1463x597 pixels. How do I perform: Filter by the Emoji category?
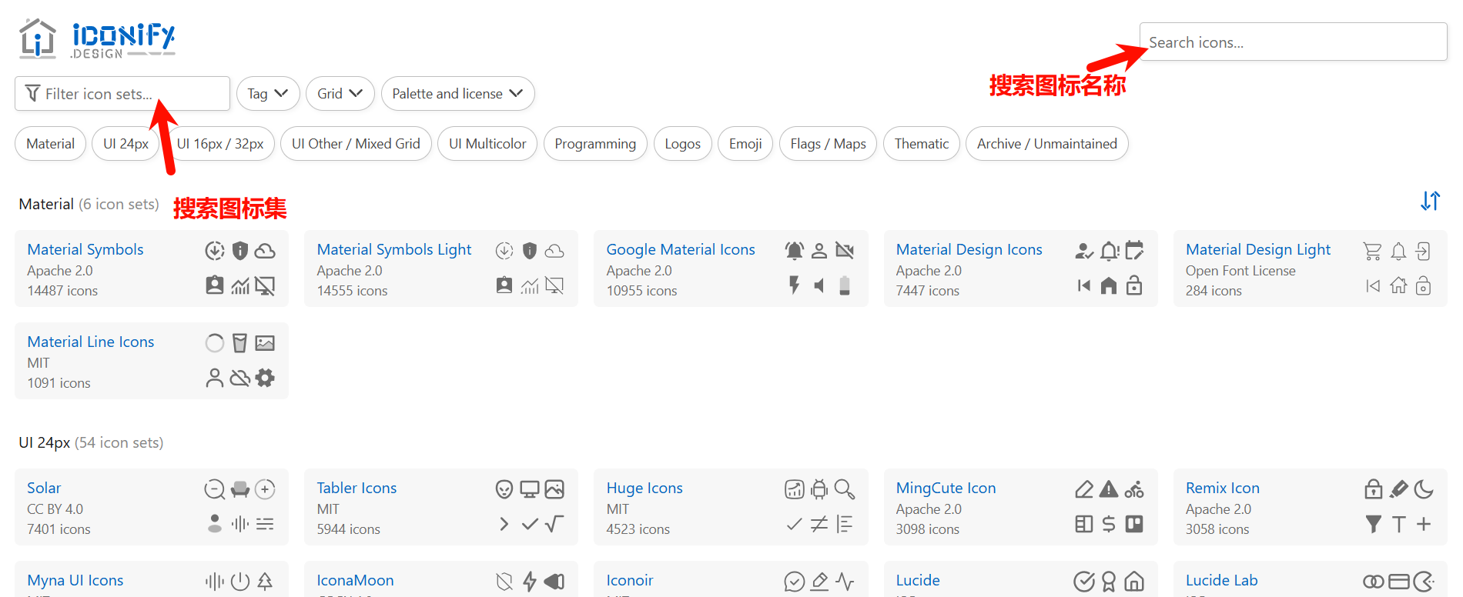[745, 144]
